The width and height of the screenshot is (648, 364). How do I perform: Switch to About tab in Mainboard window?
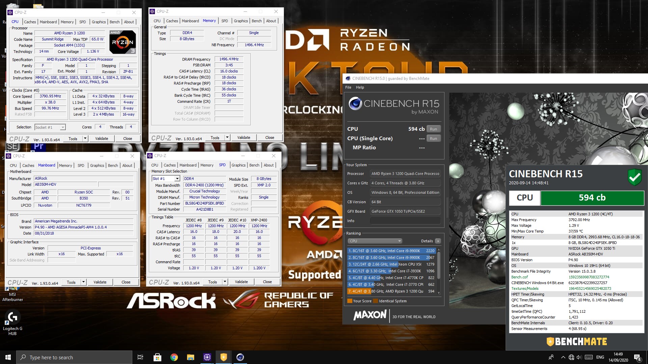[127, 165]
